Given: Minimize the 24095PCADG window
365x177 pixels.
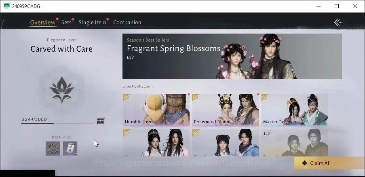Looking at the screenshot, I should pyautogui.click(x=318, y=6).
